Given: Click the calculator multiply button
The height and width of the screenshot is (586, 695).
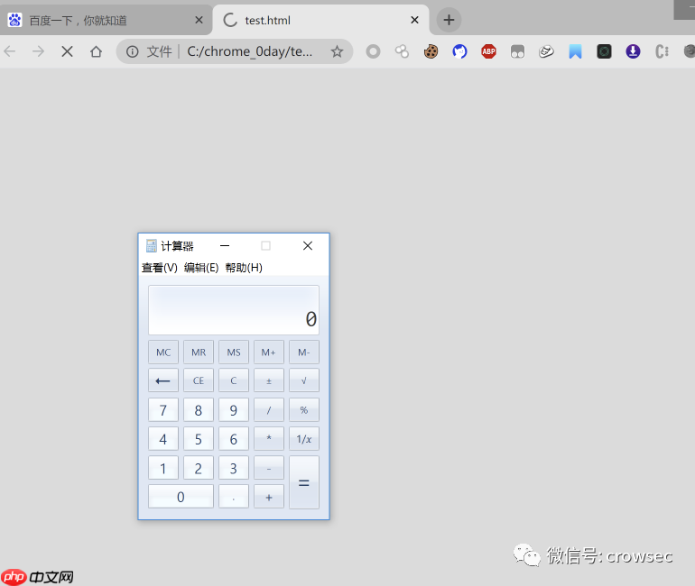Looking at the screenshot, I should click(269, 439).
